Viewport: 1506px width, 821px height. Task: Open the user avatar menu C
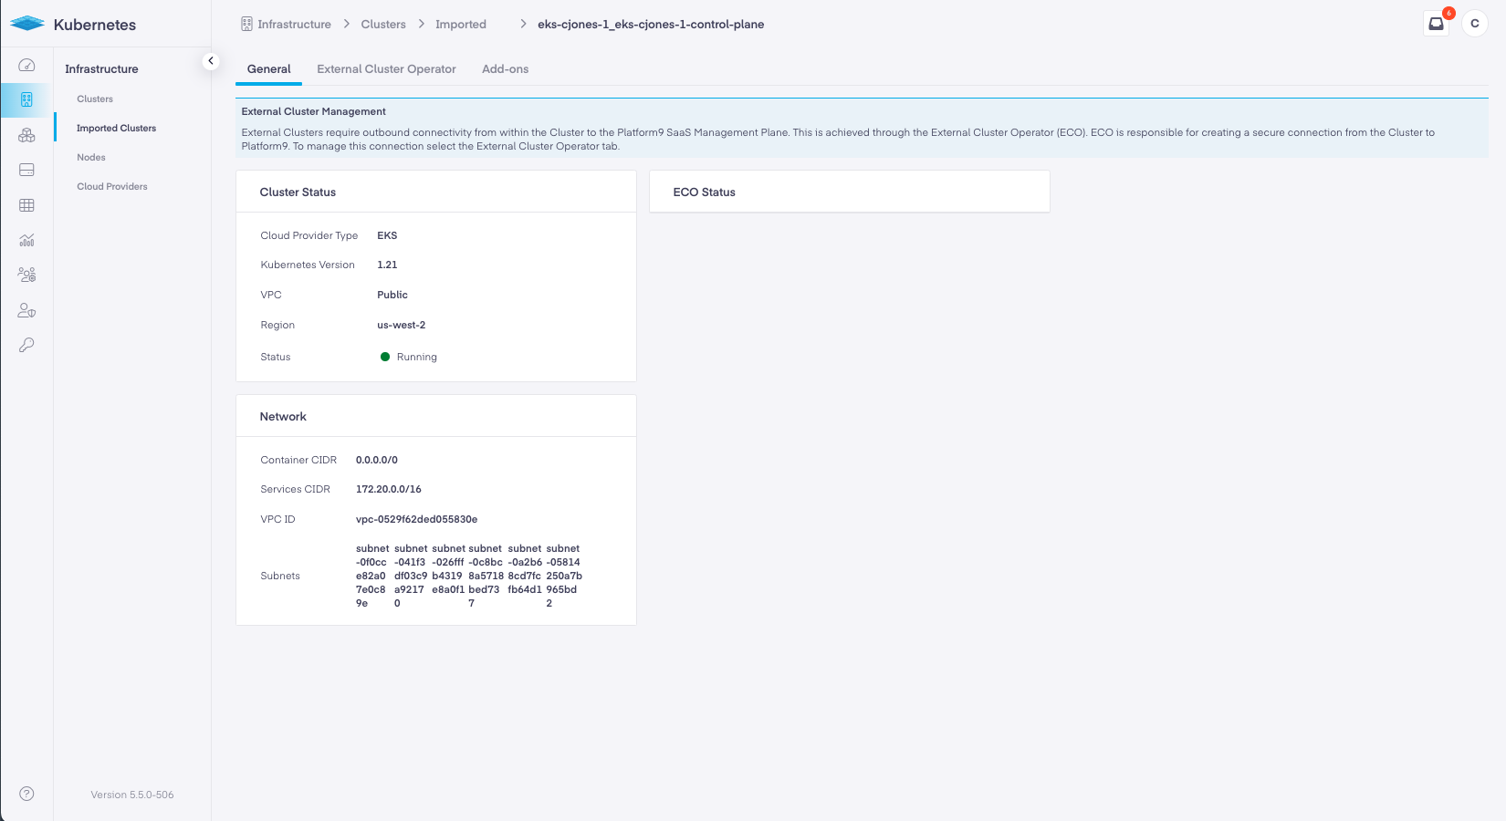coord(1474,24)
